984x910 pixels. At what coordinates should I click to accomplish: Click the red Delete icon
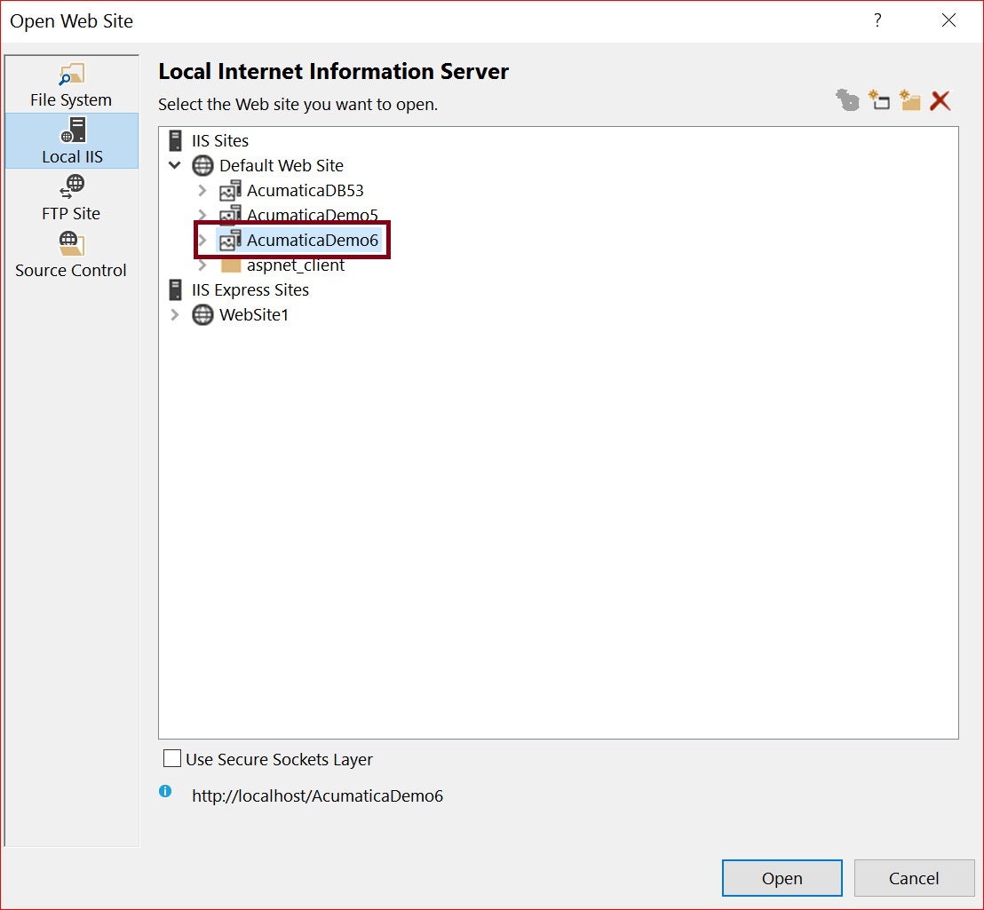tap(940, 100)
